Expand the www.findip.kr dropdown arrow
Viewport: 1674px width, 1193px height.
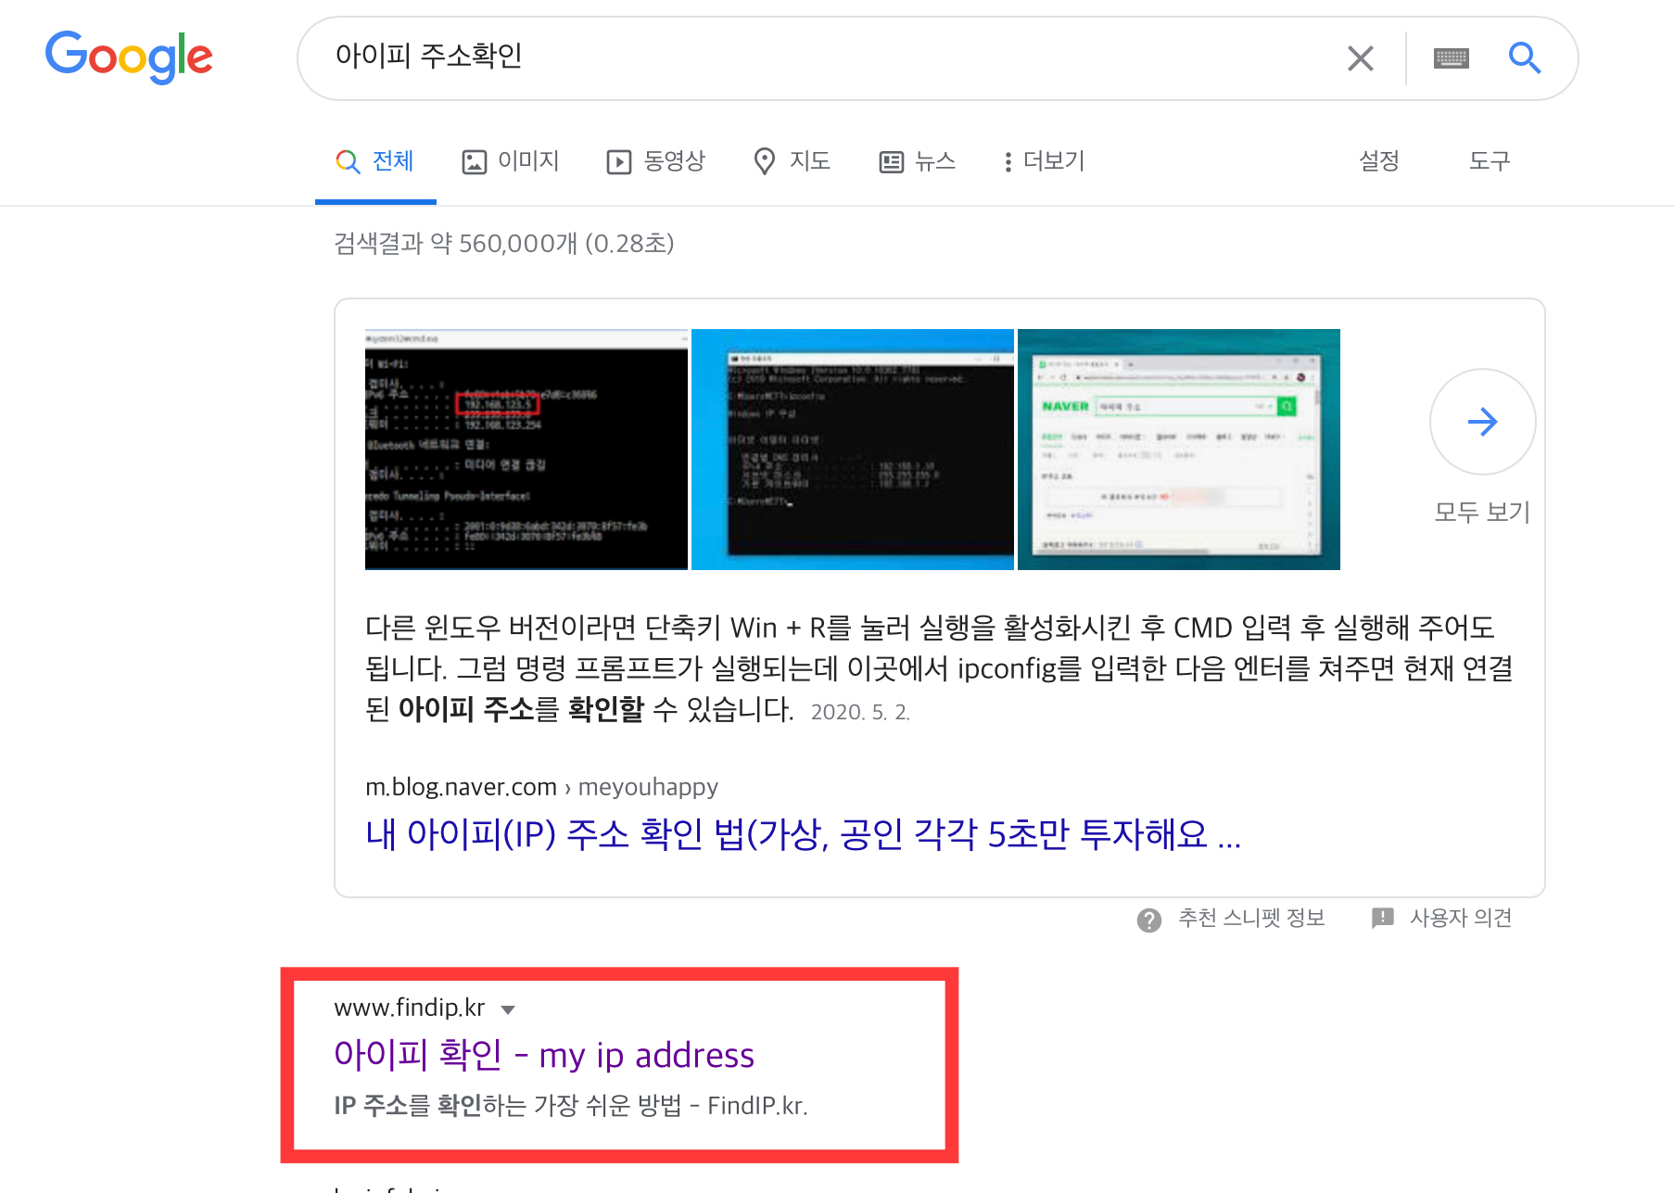point(508,1009)
